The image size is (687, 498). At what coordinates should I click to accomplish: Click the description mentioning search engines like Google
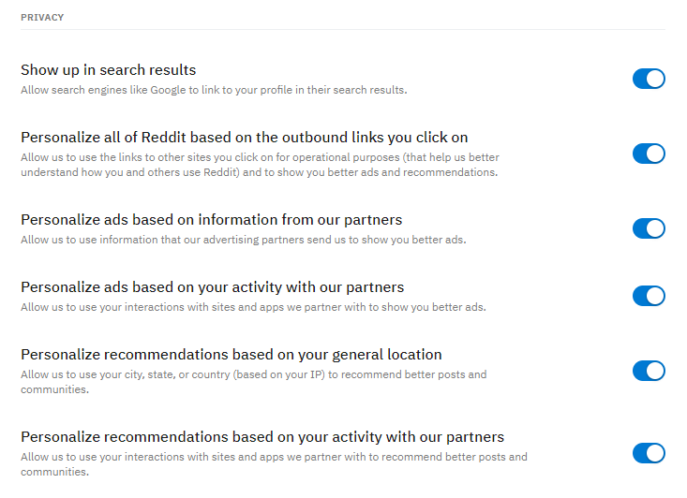214,91
